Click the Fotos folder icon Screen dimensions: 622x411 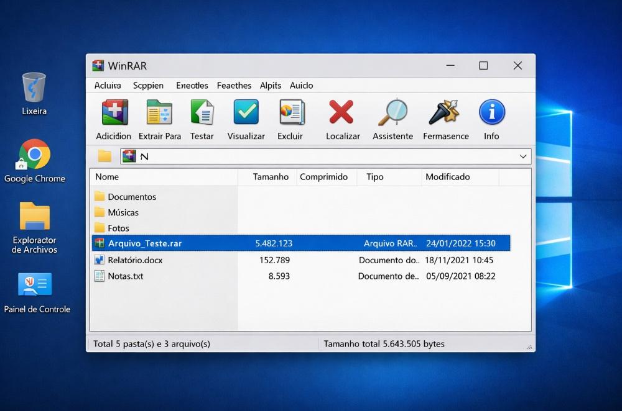pyautogui.click(x=100, y=228)
